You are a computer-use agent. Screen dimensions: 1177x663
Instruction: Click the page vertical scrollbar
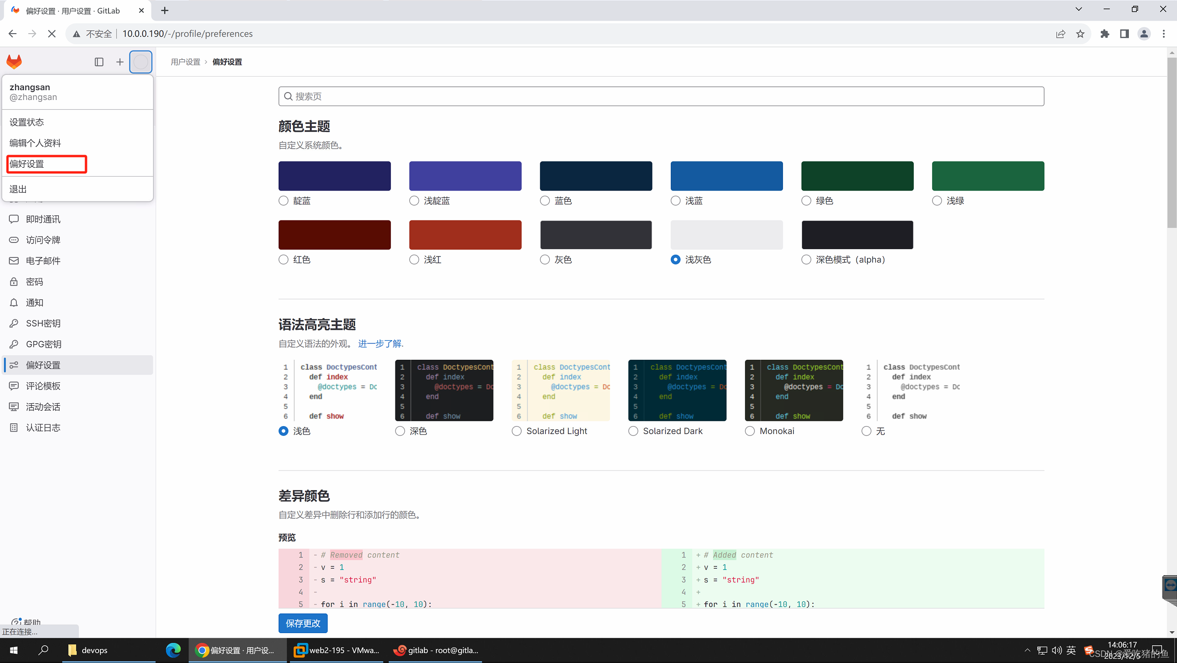(x=1171, y=143)
